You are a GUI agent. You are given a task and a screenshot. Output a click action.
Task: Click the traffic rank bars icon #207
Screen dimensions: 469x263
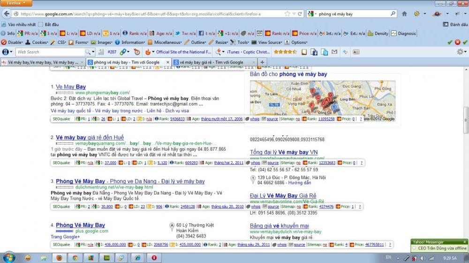click(x=101, y=52)
